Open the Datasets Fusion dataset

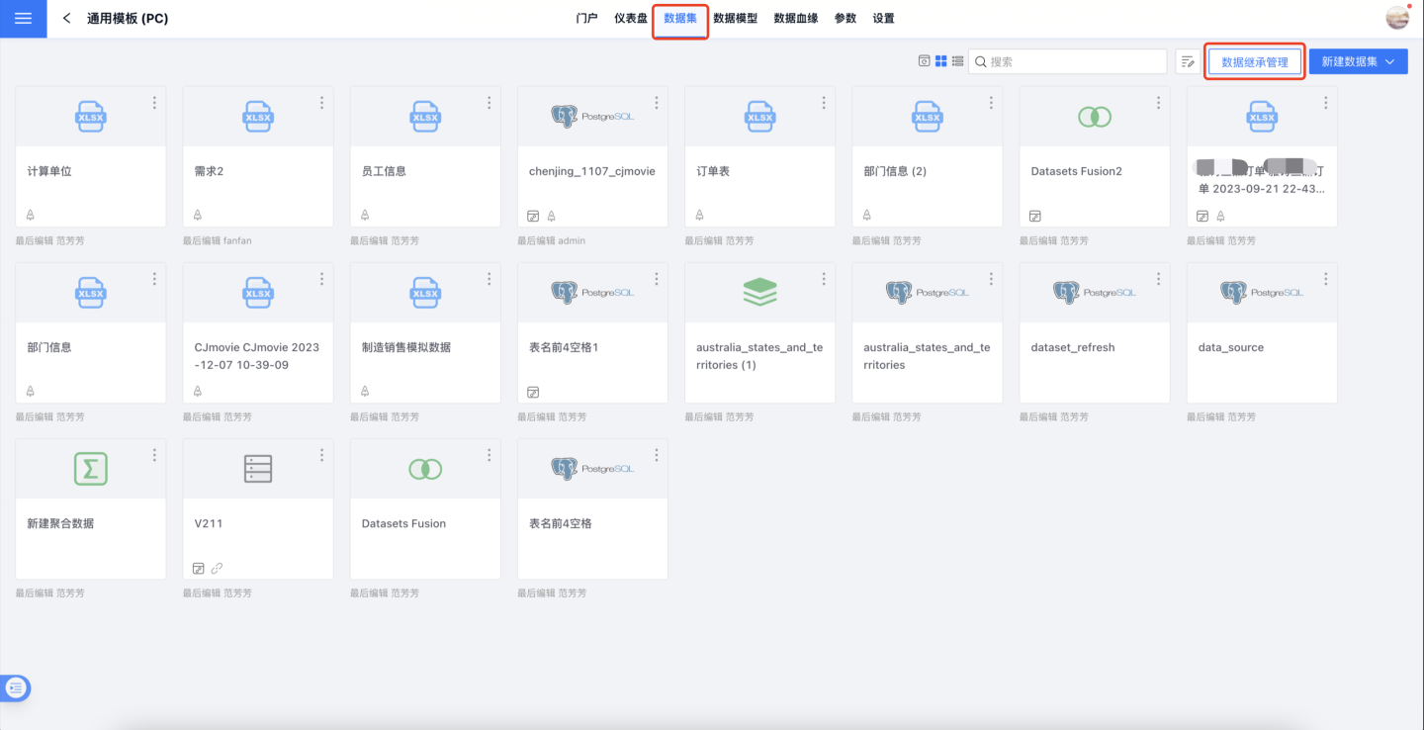tap(403, 523)
